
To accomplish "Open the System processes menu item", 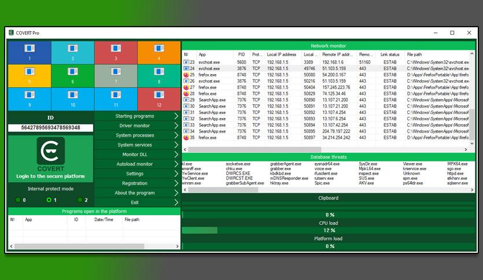I will click(138, 135).
